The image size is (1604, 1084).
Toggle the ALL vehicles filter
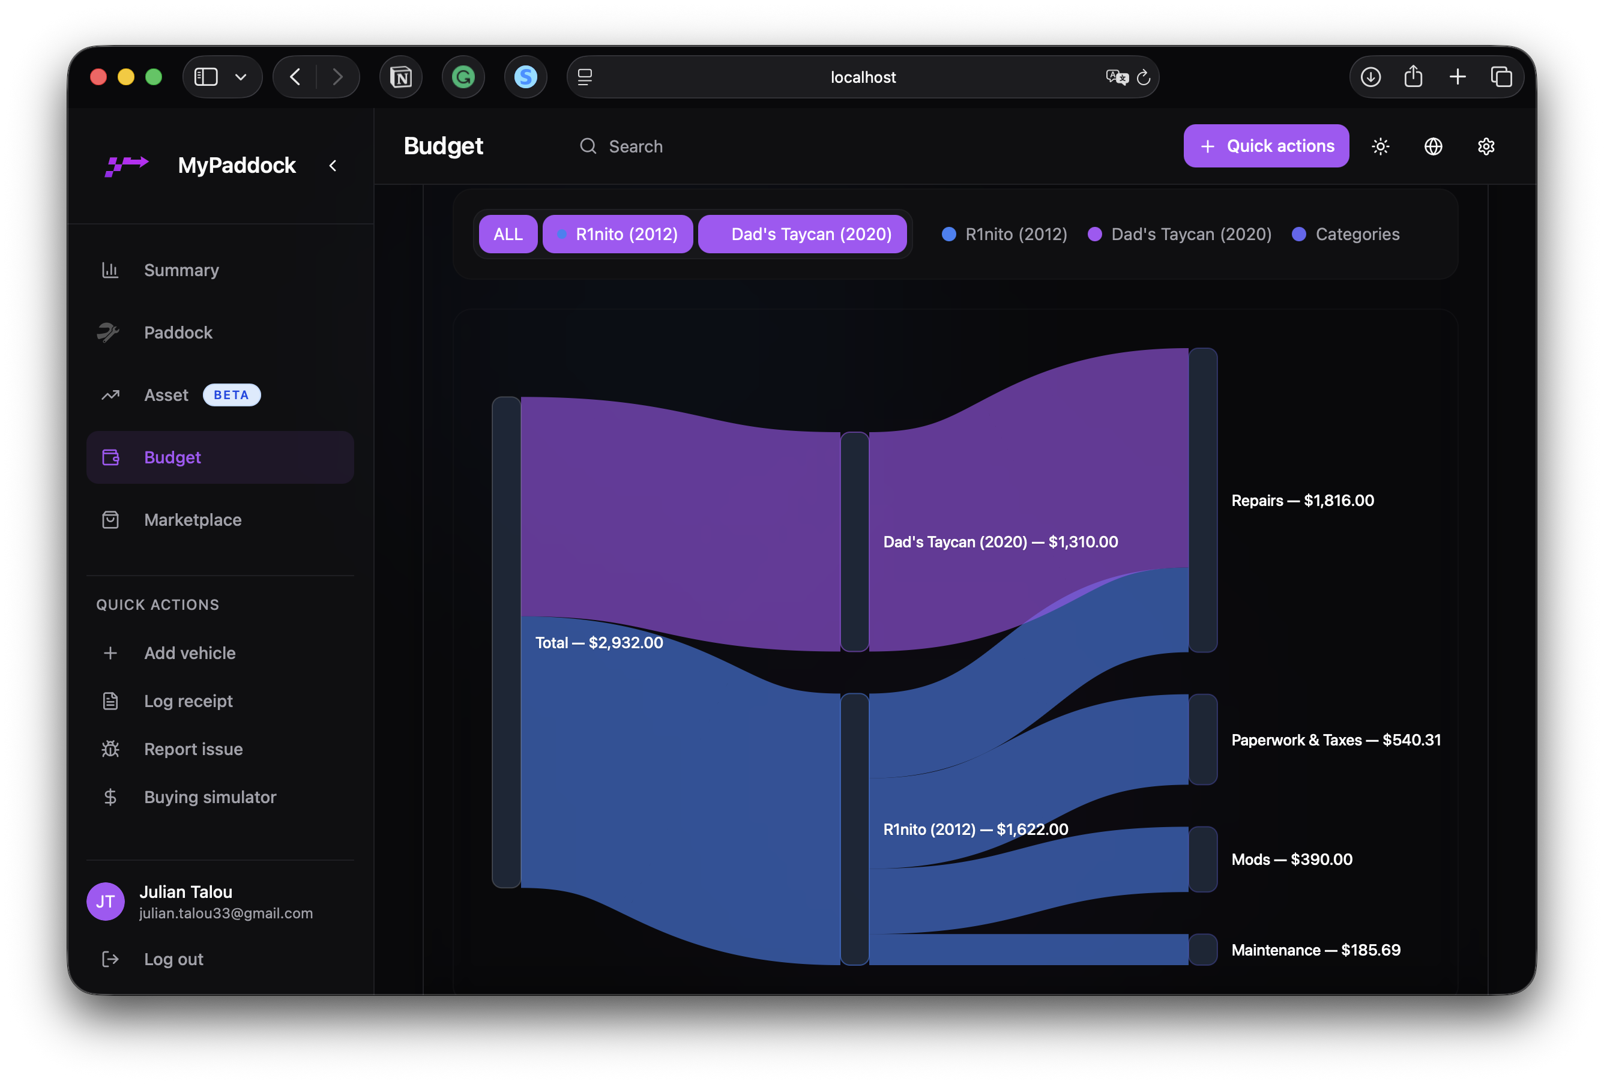(507, 234)
